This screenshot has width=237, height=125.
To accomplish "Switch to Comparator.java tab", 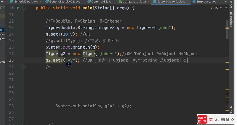I will [134, 2].
